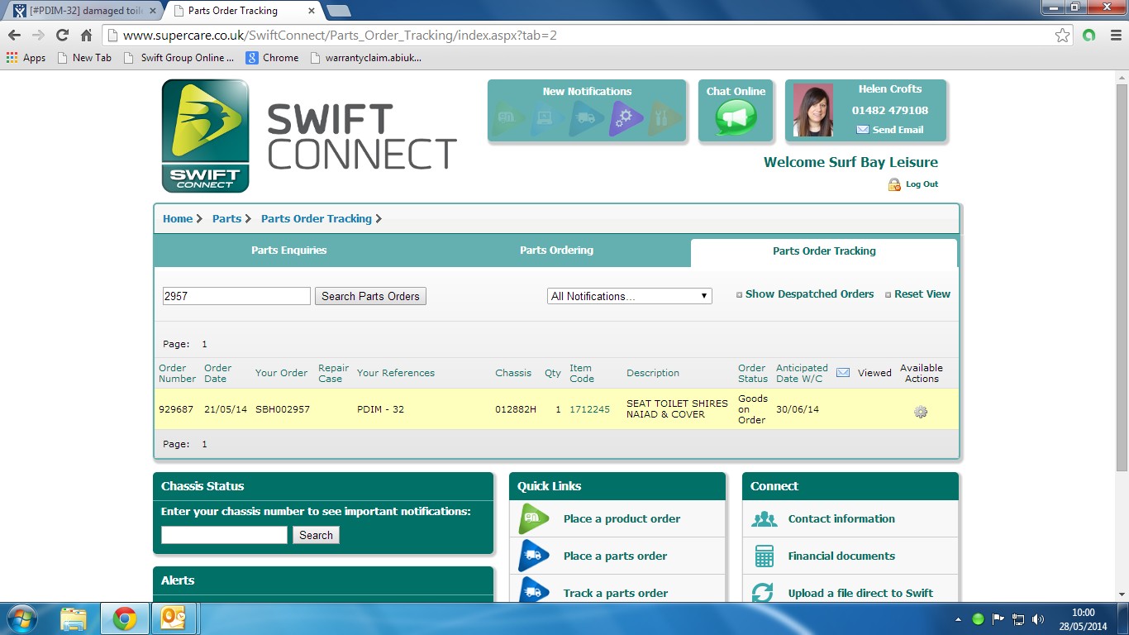Click the Chassis Status Search button
The width and height of the screenshot is (1129, 635).
pyautogui.click(x=316, y=535)
